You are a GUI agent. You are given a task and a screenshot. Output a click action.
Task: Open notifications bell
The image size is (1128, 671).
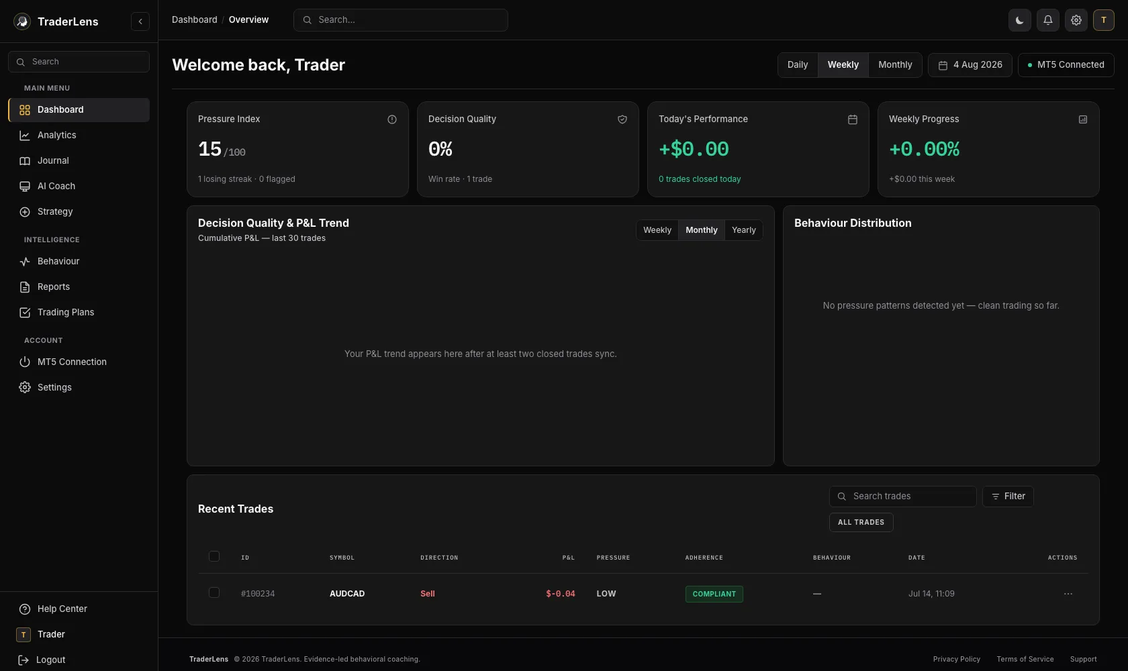coord(1047,20)
